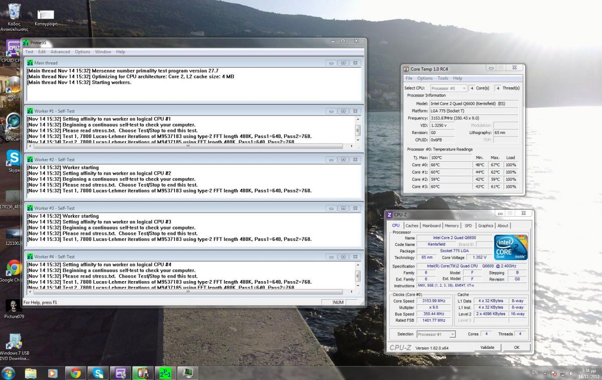
Task: Open the Test menu in Prime95
Action: 29,52
